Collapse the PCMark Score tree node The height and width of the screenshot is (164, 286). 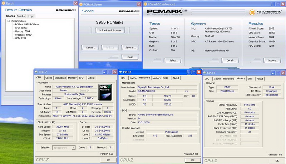(x=8, y=21)
